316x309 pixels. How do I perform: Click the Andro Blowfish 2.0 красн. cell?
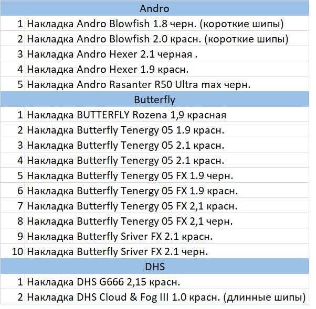(x=167, y=39)
